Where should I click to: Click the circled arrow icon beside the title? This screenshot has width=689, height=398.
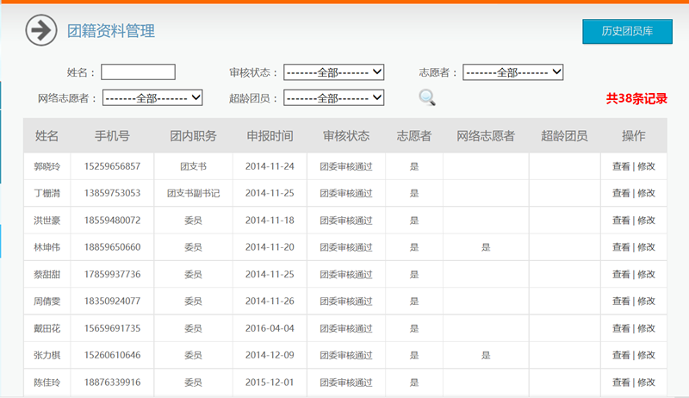pos(40,31)
